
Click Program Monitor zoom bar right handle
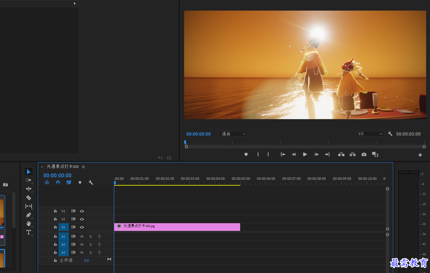pos(424,146)
